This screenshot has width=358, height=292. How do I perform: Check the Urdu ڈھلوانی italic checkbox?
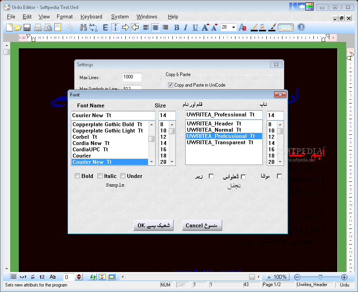click(243, 177)
